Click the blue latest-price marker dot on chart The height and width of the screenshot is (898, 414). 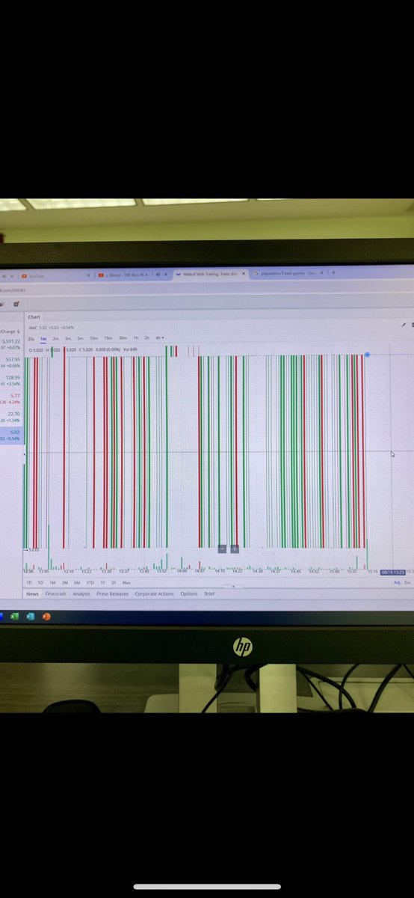click(x=367, y=355)
